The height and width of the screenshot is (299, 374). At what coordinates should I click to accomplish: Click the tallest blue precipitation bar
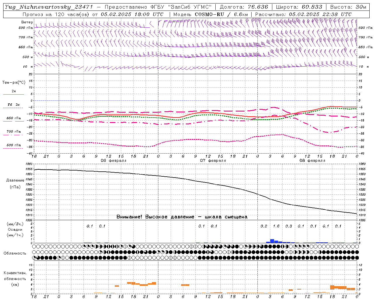point(272,241)
